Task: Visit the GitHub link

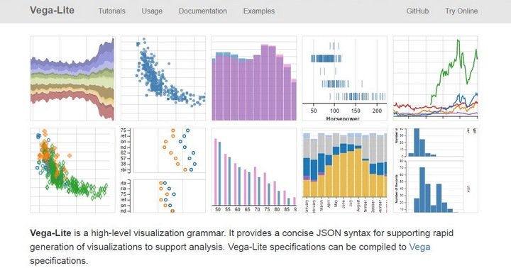Action: [417, 11]
